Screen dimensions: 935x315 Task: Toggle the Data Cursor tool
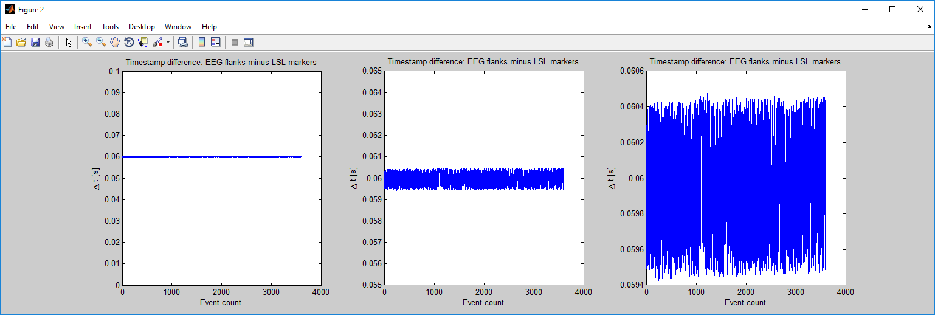(143, 42)
